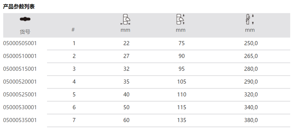Screen dimensions: 294x134
Task: Open article number 05000525001
Action: 20,94
